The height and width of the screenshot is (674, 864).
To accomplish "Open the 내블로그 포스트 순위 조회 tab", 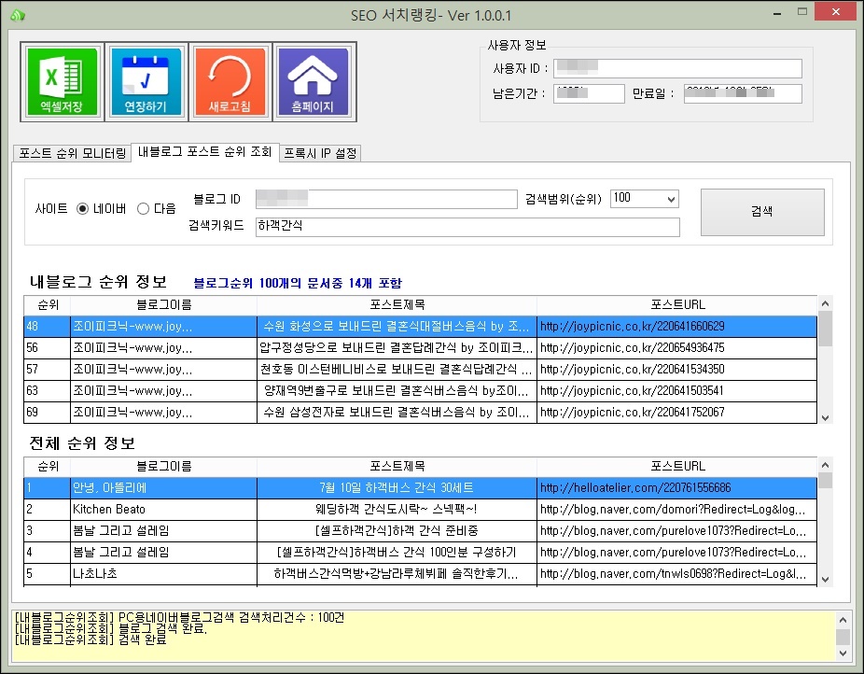I will tap(204, 152).
